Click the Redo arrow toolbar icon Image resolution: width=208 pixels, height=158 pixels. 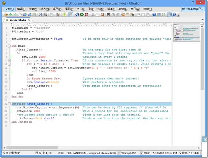118,14
